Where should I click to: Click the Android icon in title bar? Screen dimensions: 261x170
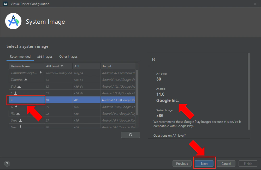coord(5,4)
